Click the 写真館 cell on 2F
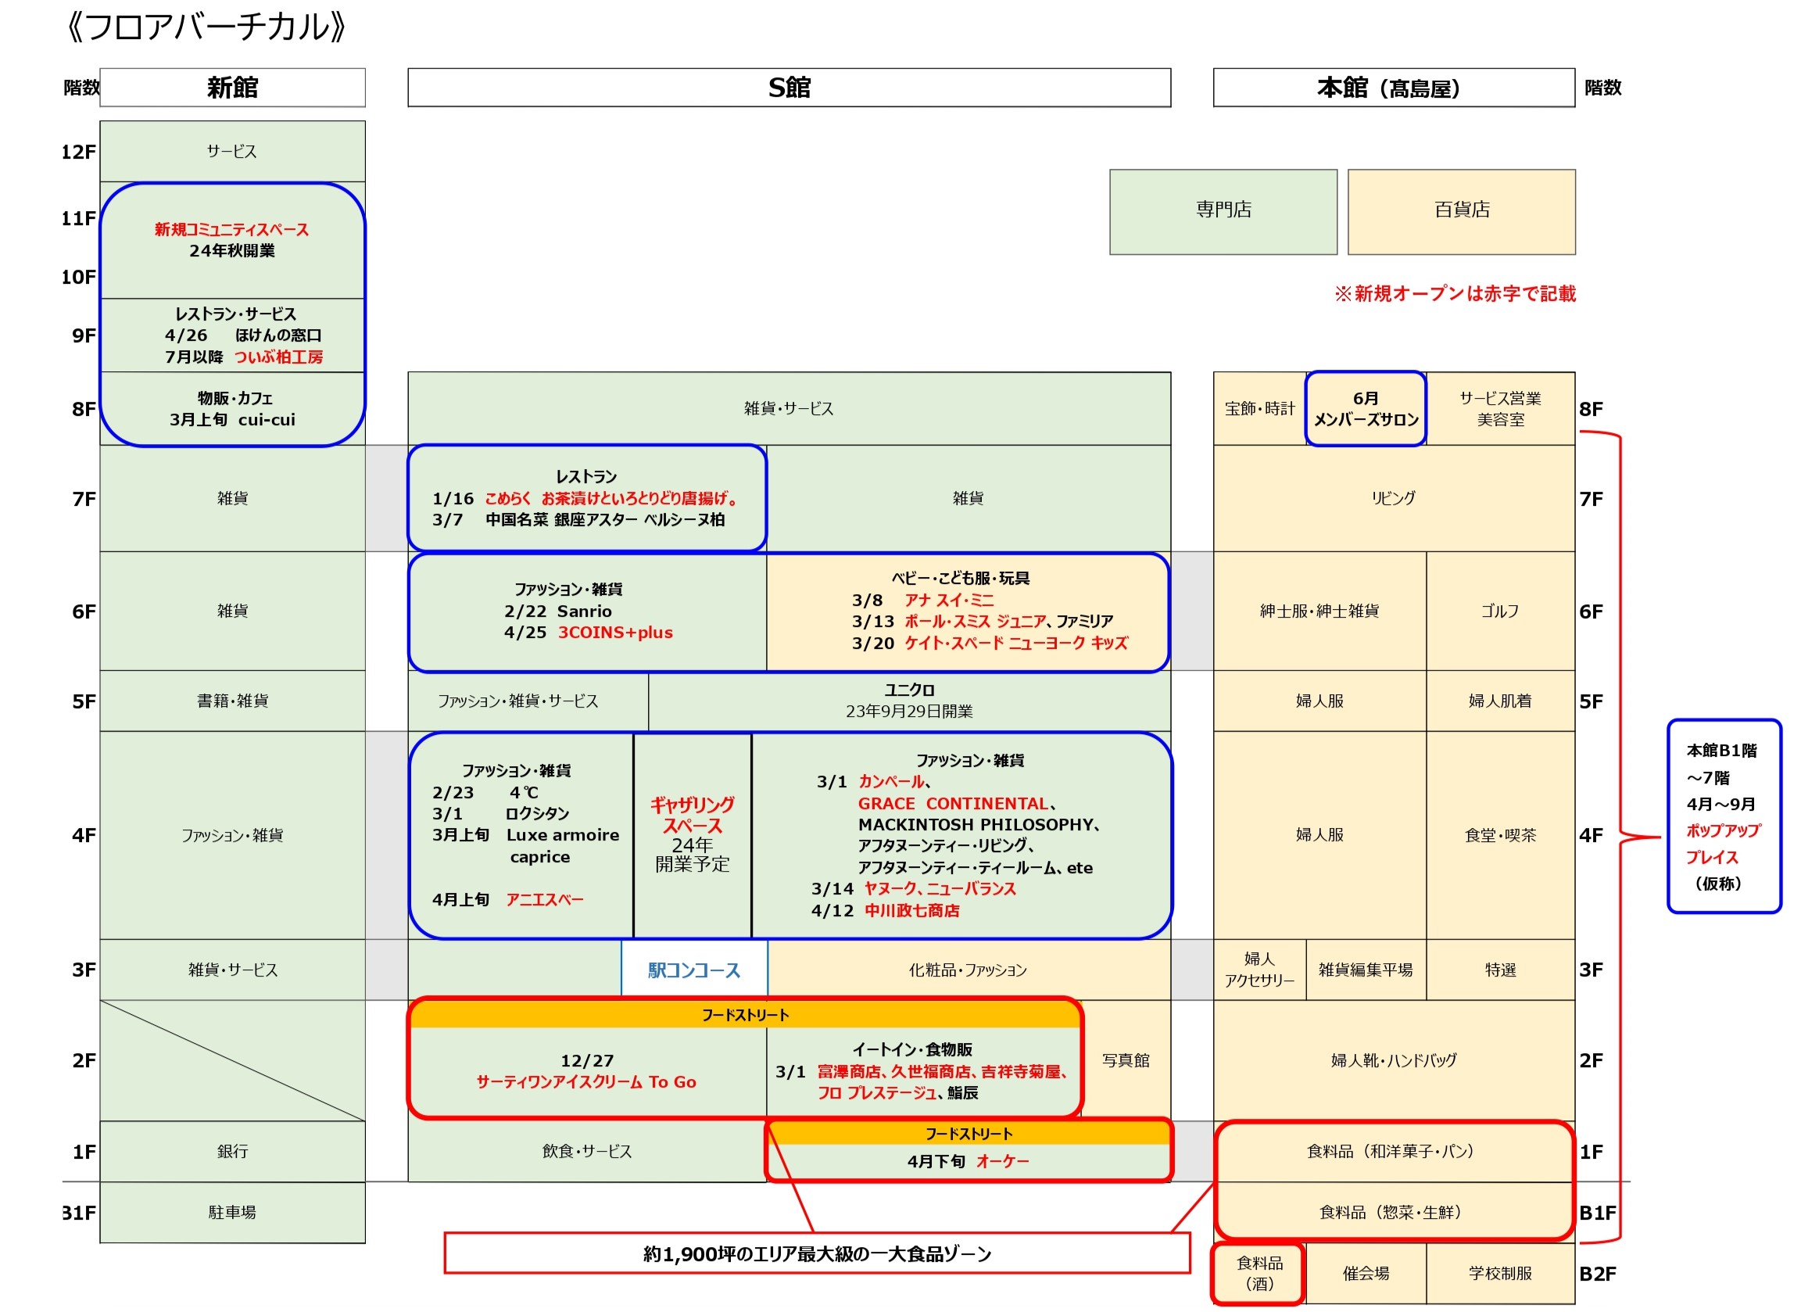1801x1312 pixels. (x=1127, y=1061)
